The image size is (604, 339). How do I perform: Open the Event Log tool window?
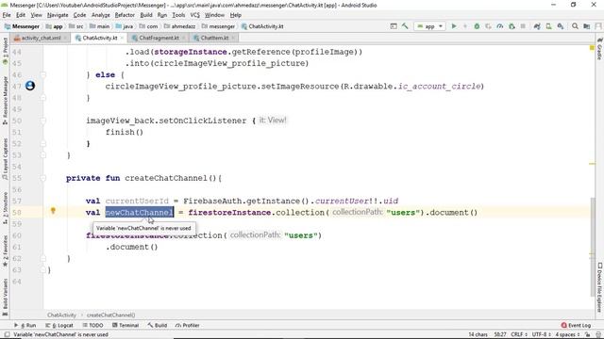coord(576,325)
